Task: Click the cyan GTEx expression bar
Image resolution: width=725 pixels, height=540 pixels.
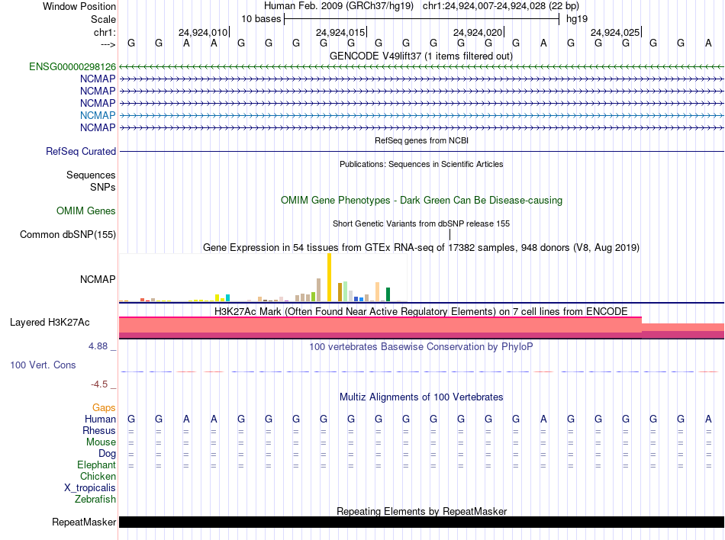Action: click(x=227, y=298)
